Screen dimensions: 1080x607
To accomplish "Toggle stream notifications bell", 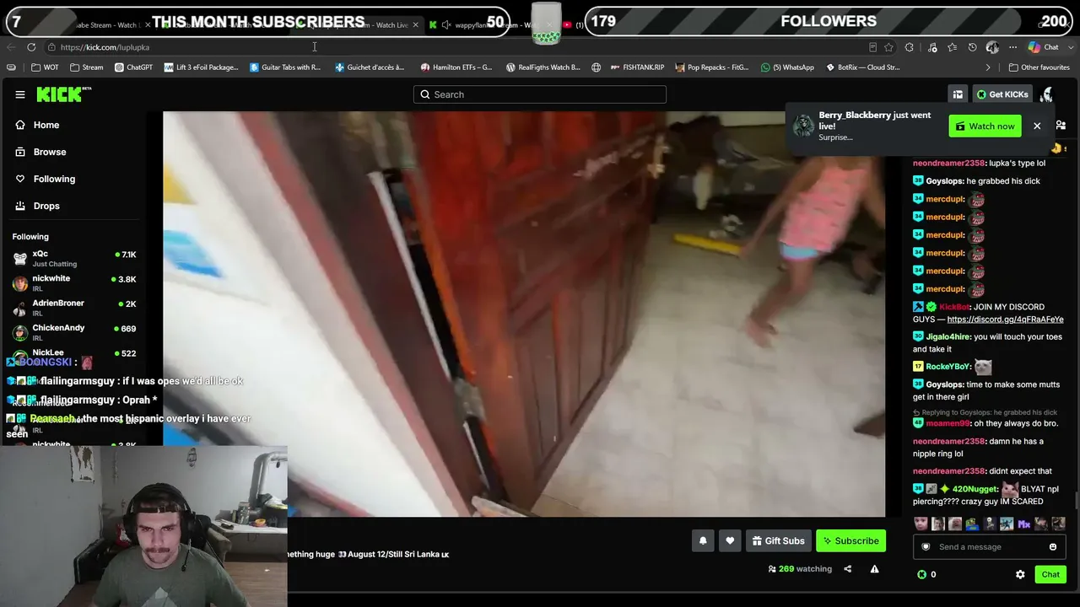I will point(703,541).
